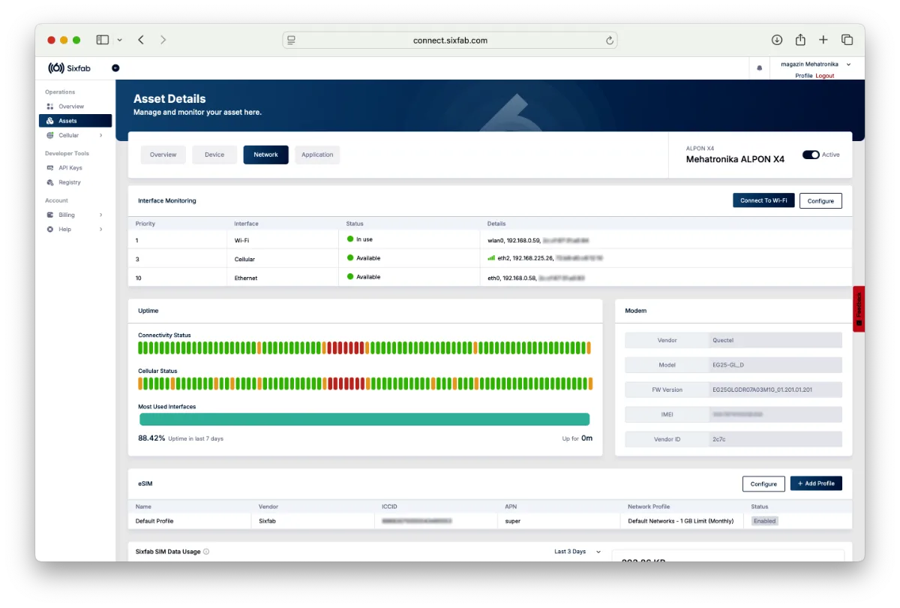Click the page icon at the address bar's left

click(291, 41)
